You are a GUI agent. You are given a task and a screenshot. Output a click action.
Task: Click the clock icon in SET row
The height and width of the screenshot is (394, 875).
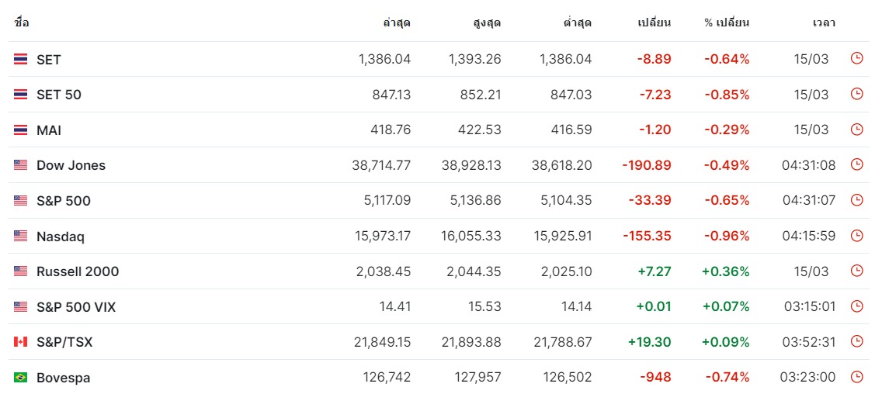coord(856,59)
